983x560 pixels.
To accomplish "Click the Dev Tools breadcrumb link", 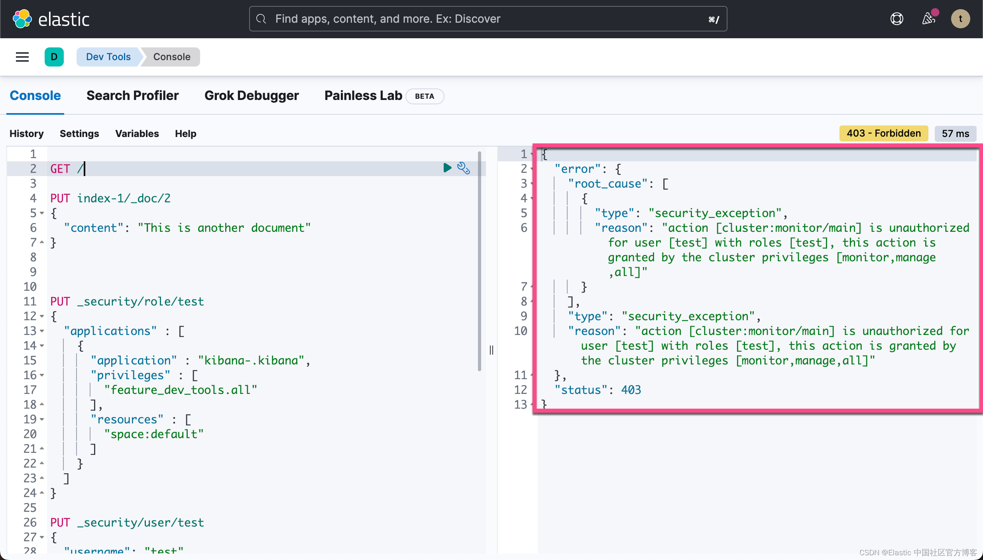I will [108, 57].
